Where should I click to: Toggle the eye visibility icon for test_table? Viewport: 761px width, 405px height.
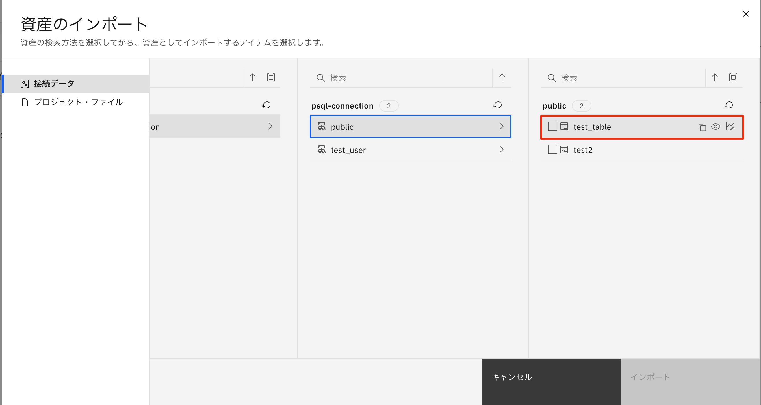point(716,127)
